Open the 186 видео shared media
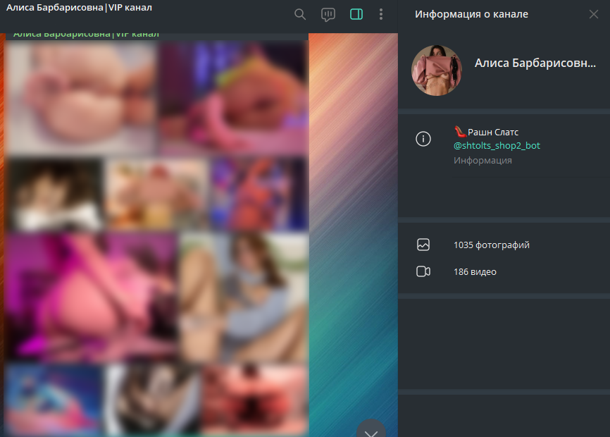Screen dimensions: 610x437 (475, 272)
